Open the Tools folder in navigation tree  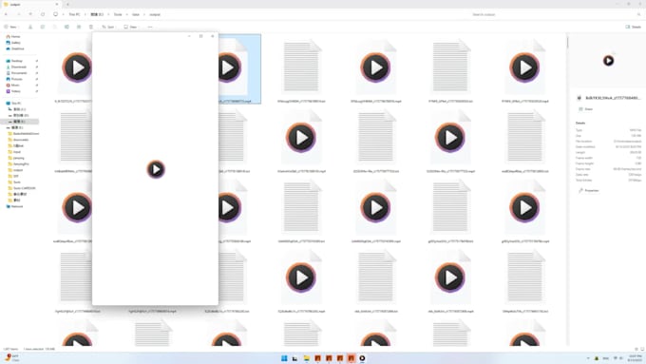[x=15, y=182]
